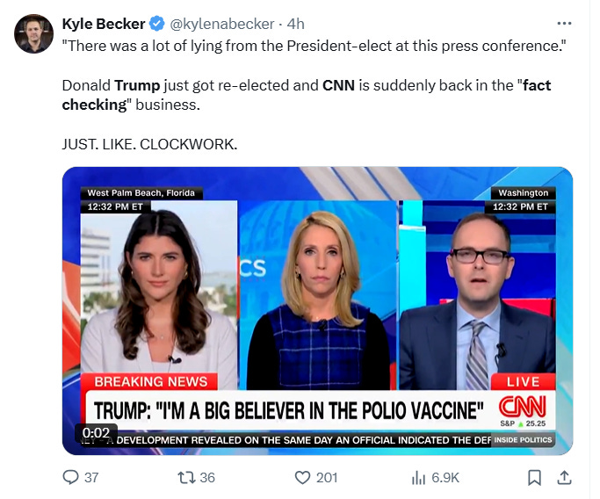Image resolution: width=600 pixels, height=499 pixels.
Task: Click the reply speech bubble icon
Action: 70,477
